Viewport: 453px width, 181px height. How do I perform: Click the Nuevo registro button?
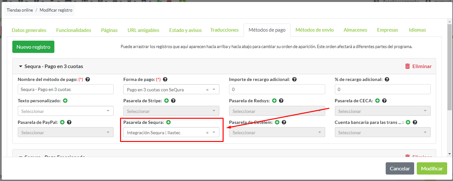click(33, 47)
